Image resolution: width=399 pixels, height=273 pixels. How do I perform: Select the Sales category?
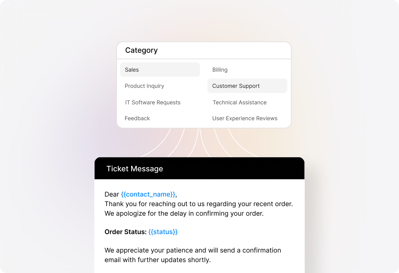[160, 70]
